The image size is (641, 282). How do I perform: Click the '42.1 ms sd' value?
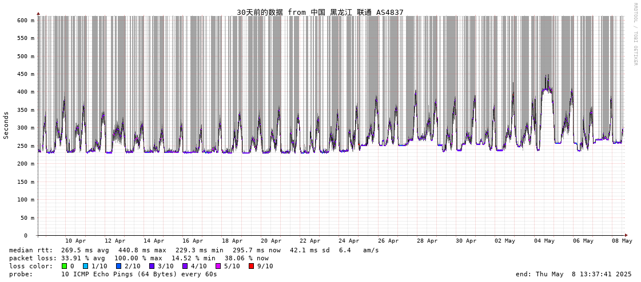coord(310,250)
